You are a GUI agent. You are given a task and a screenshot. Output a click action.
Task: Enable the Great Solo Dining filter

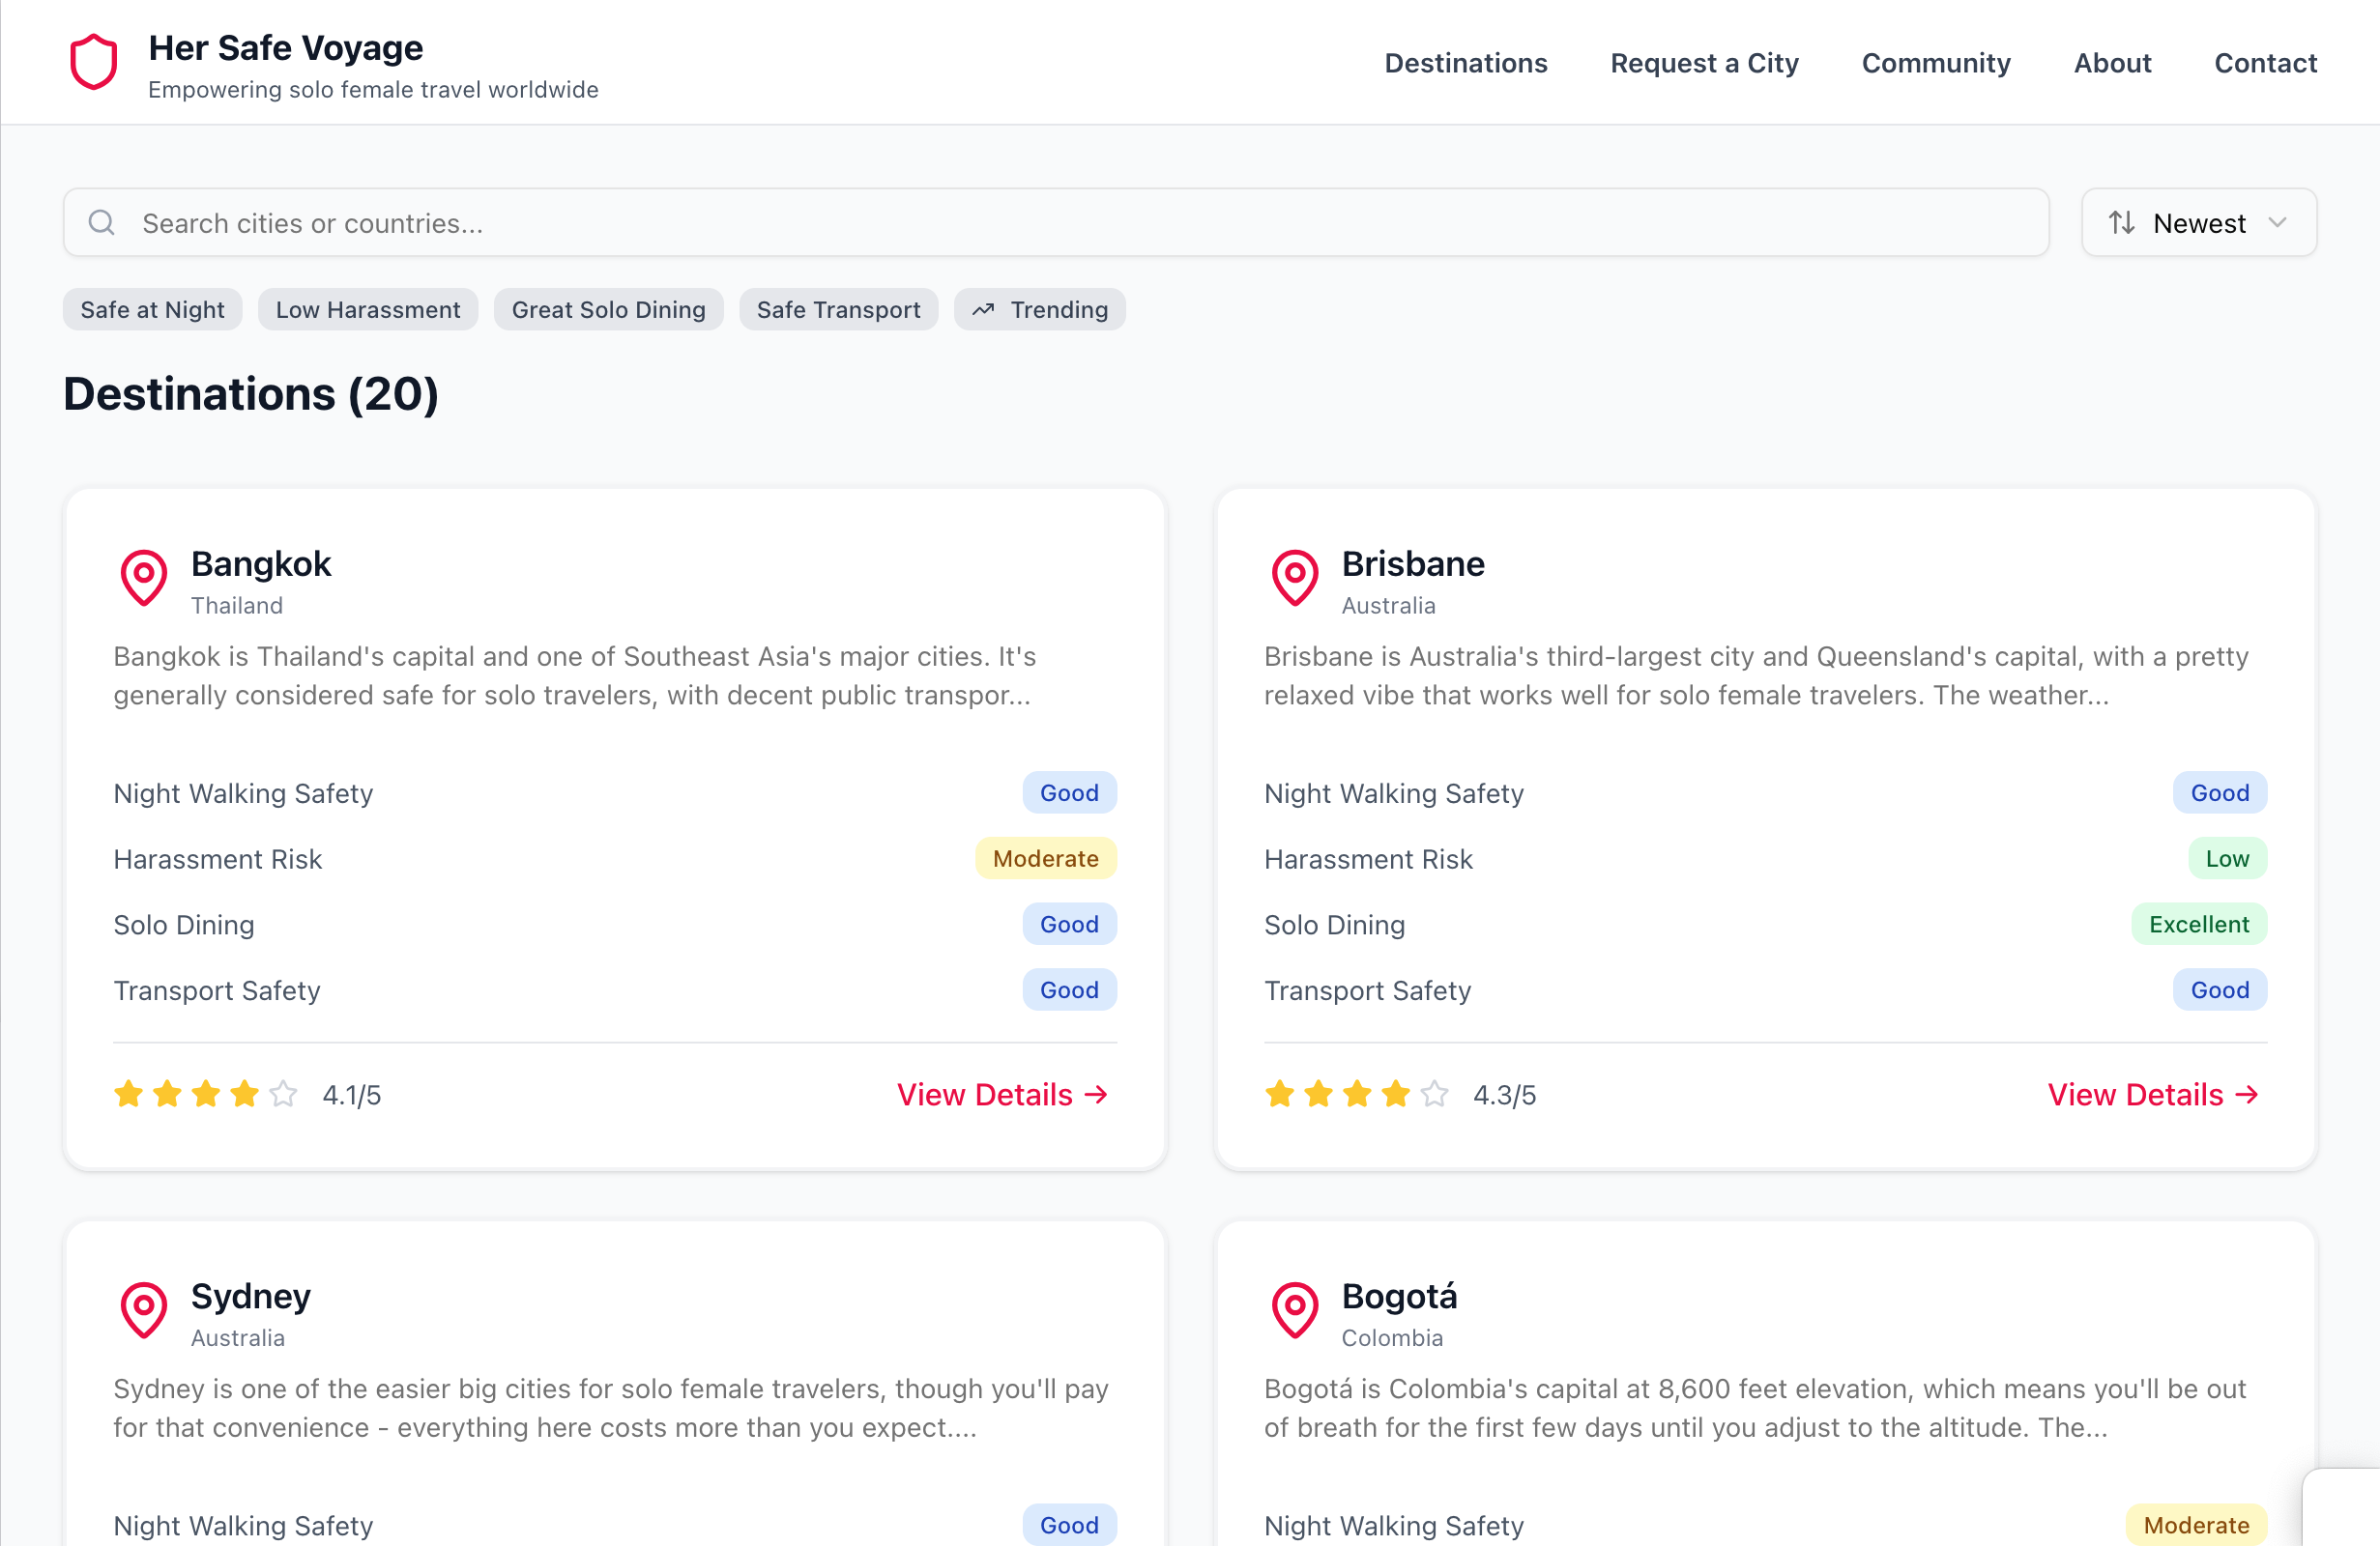pyautogui.click(x=608, y=310)
